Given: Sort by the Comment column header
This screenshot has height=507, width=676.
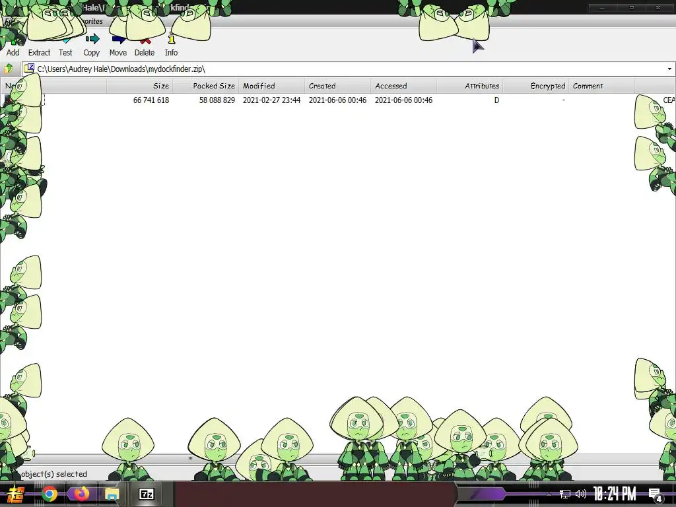Looking at the screenshot, I should [601, 86].
